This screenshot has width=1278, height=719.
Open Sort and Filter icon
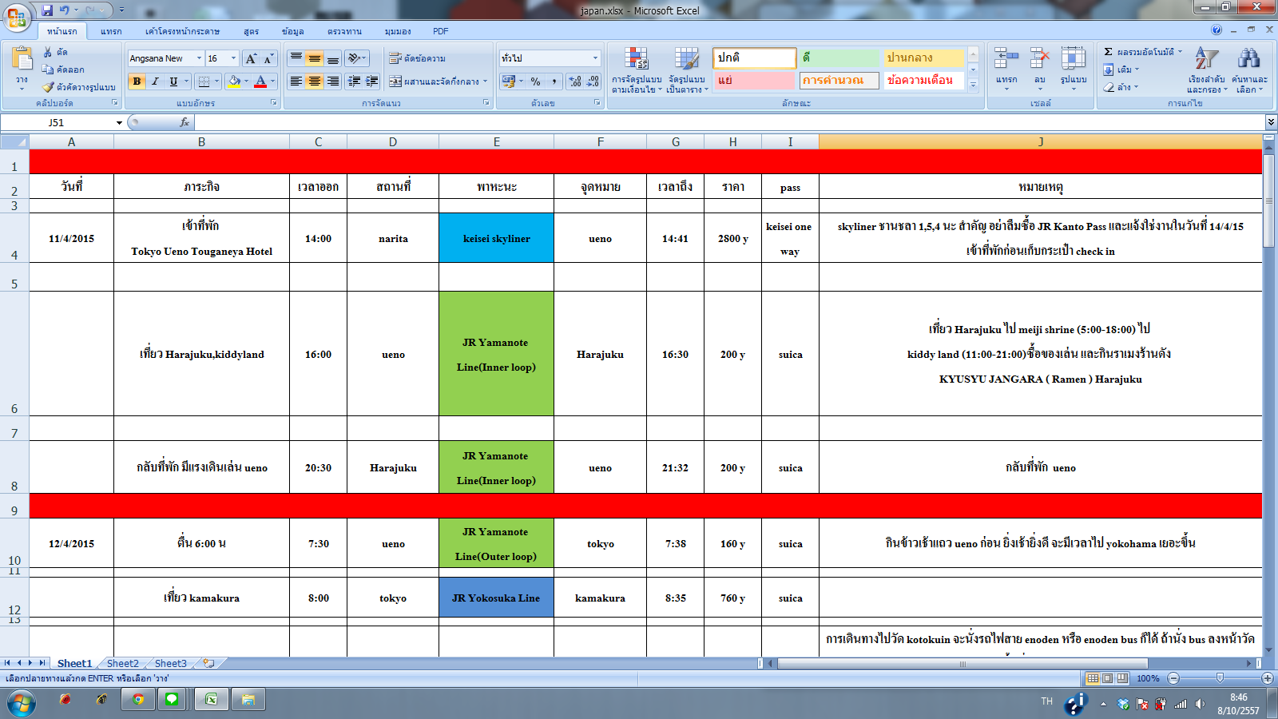click(x=1206, y=59)
